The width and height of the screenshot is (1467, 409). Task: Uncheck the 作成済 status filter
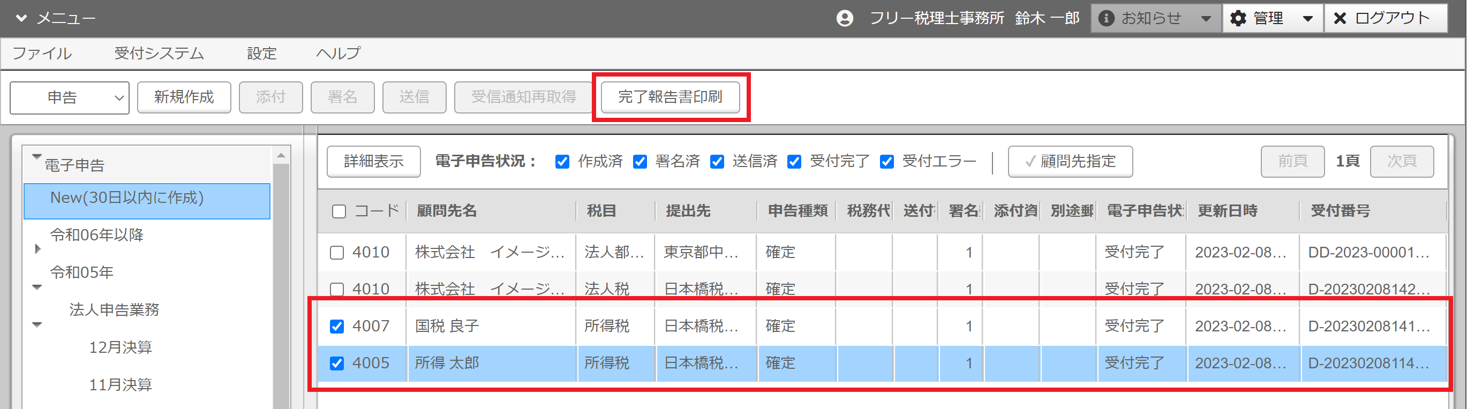562,162
